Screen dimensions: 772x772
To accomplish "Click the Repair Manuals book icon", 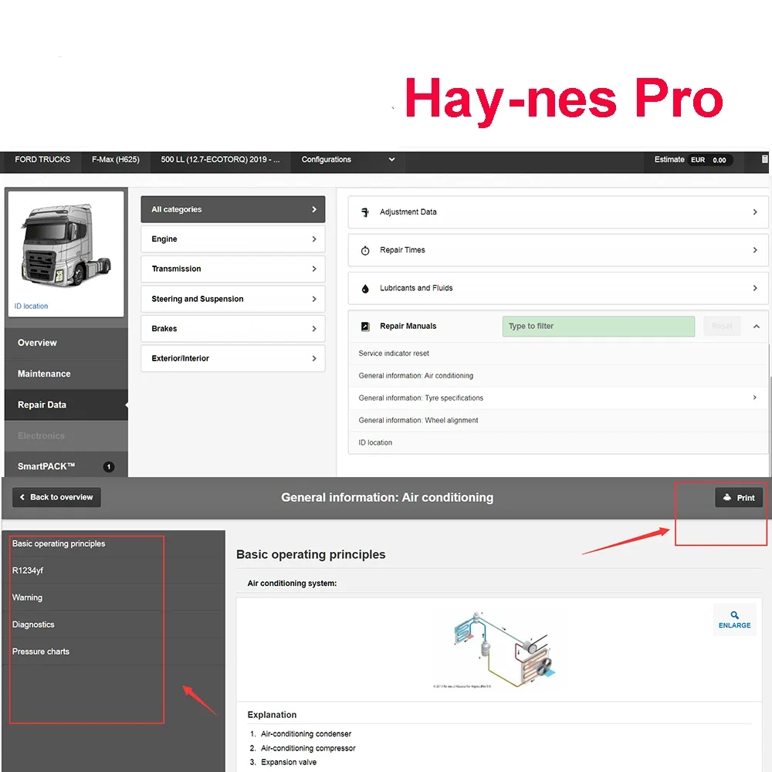I will [365, 327].
